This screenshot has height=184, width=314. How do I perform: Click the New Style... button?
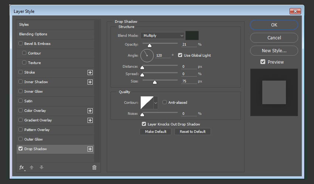point(274,51)
